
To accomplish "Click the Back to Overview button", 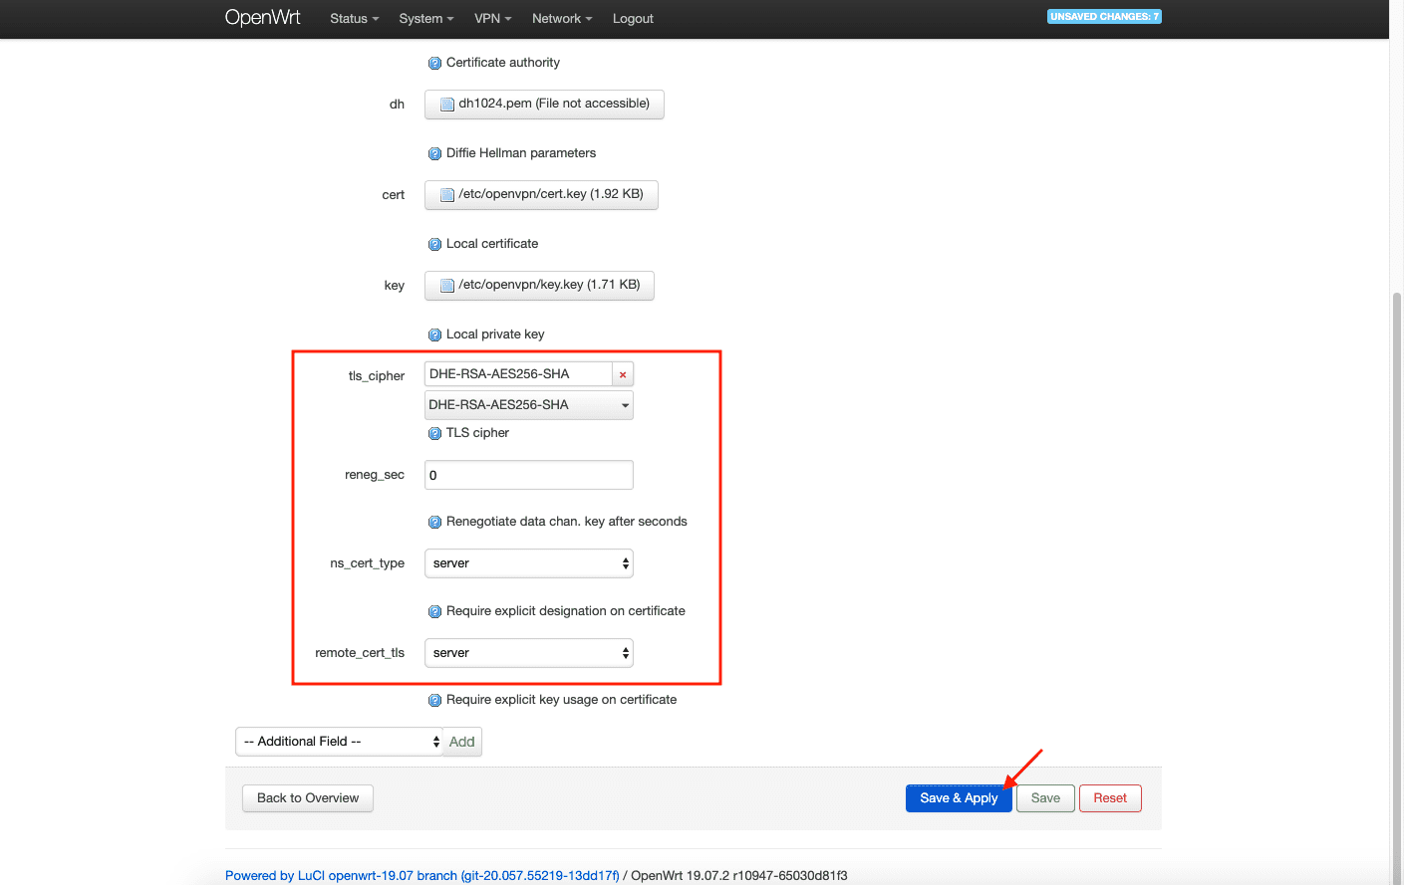I will pyautogui.click(x=308, y=798).
